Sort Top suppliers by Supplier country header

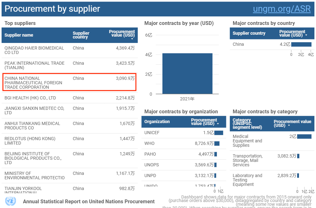click(x=81, y=35)
